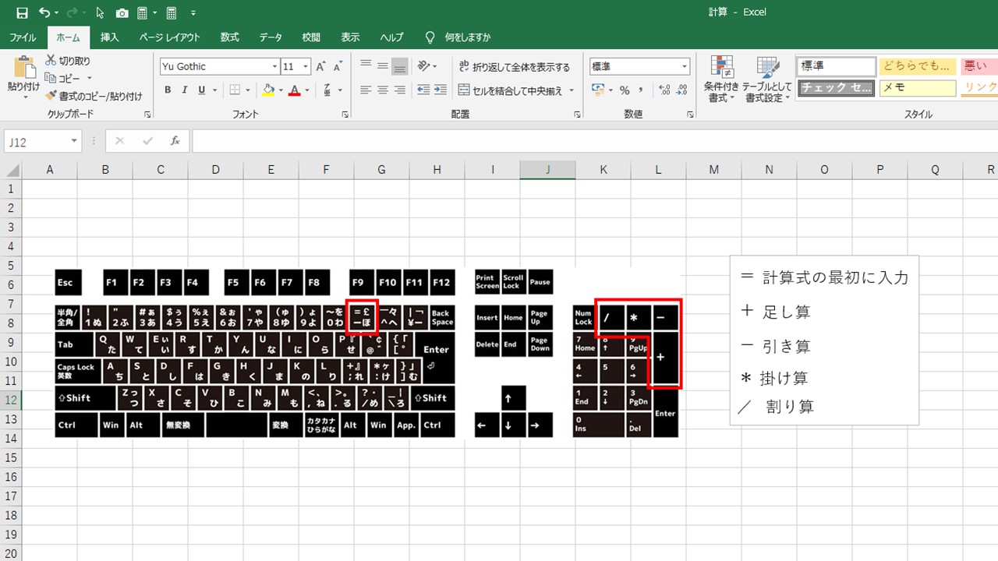Click the decrease decimal places icon
998x561 pixels.
pos(682,90)
